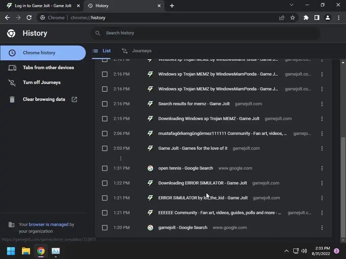Open open tennis - Google Search link
Screen dimensions: 346x259
(186, 168)
